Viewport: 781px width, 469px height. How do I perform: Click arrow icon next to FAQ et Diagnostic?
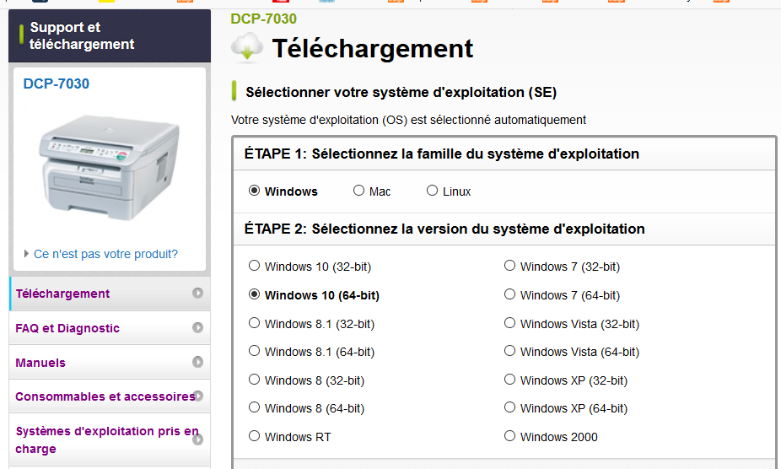(198, 328)
